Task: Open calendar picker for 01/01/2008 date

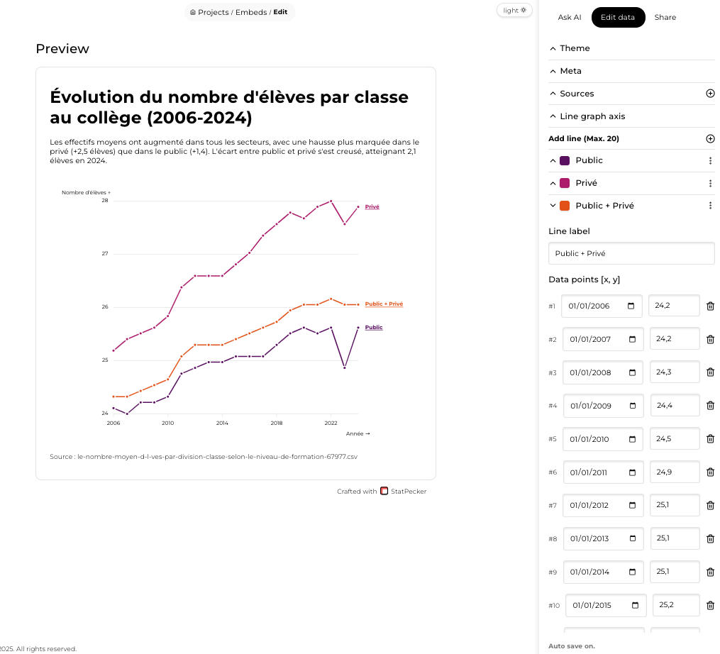Action: pyautogui.click(x=632, y=372)
